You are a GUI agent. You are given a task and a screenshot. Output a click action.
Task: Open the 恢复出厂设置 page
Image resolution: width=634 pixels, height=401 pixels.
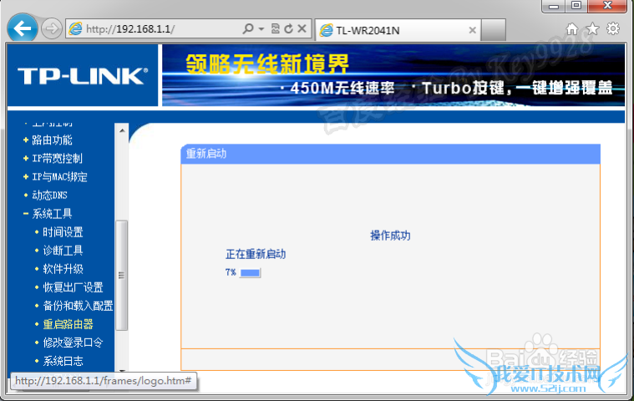point(74,287)
